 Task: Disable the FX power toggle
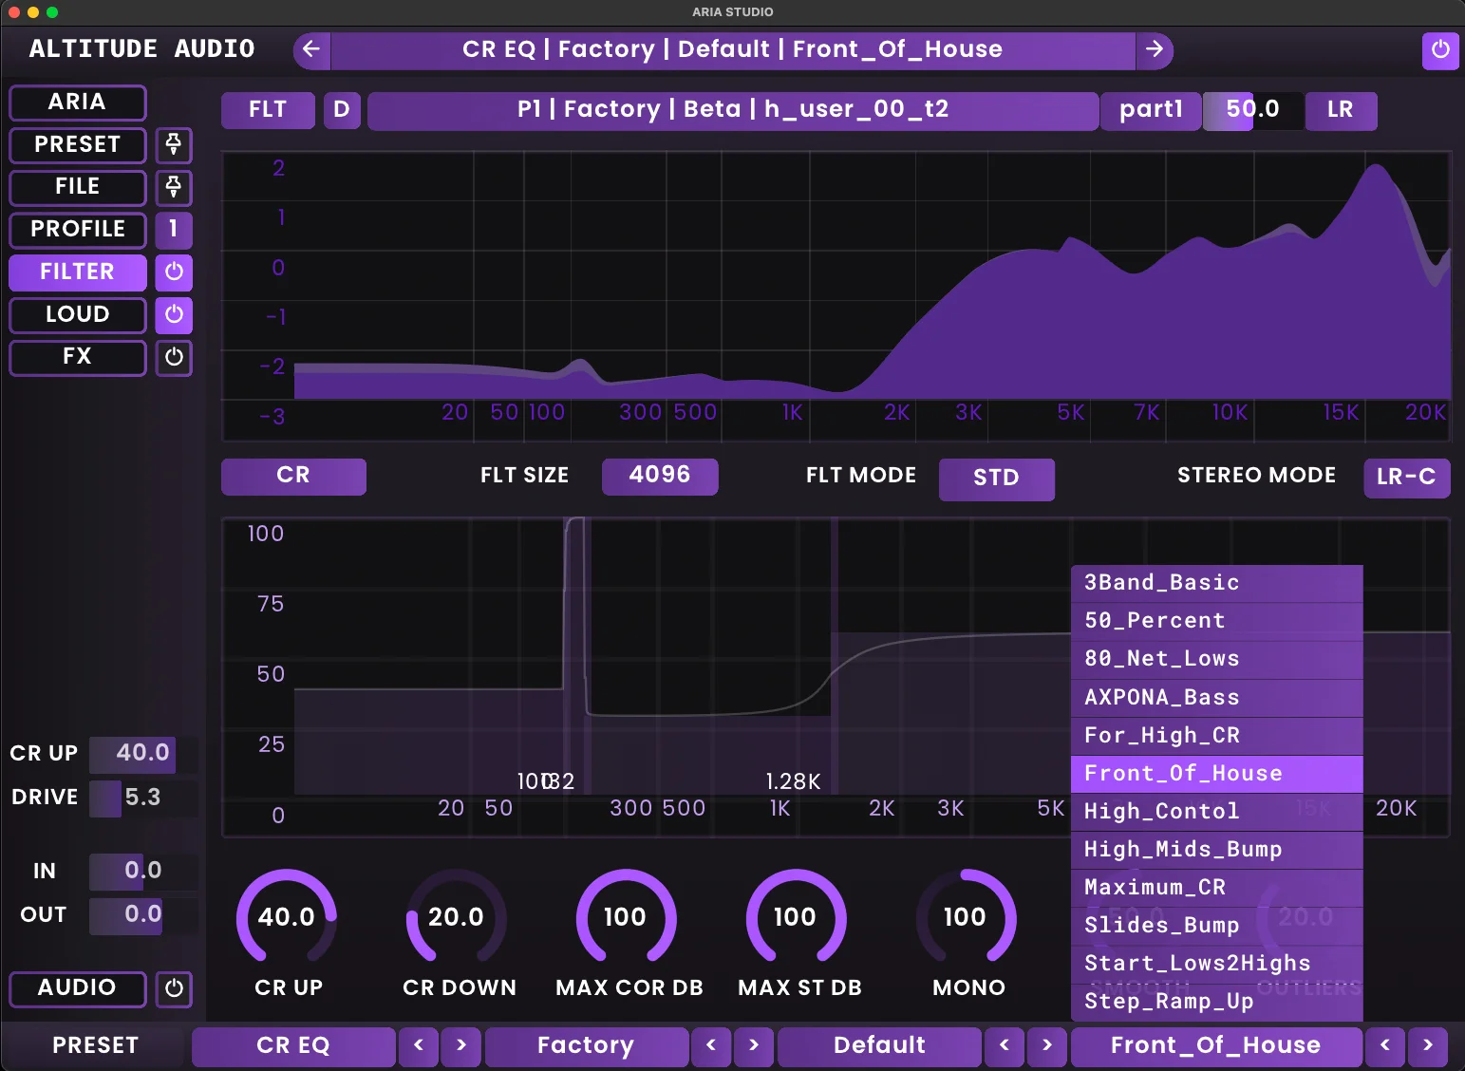point(174,358)
